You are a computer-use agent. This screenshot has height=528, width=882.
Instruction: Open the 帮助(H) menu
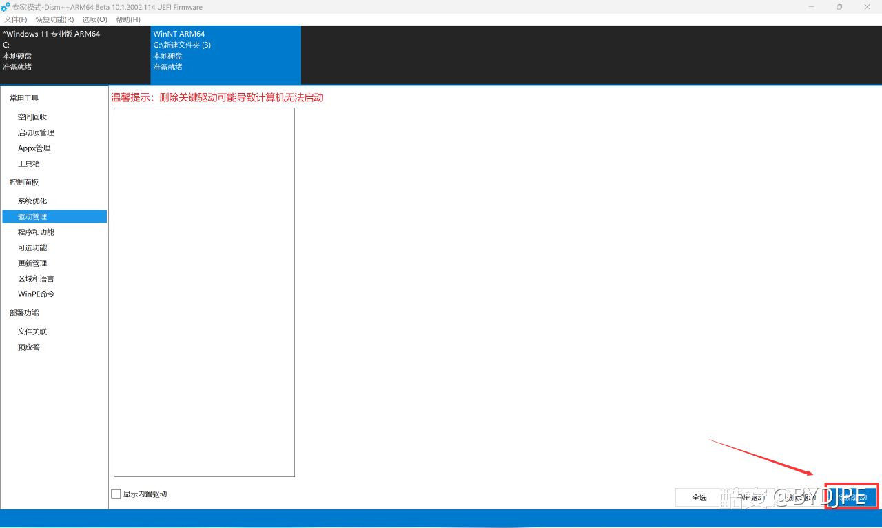tap(127, 19)
